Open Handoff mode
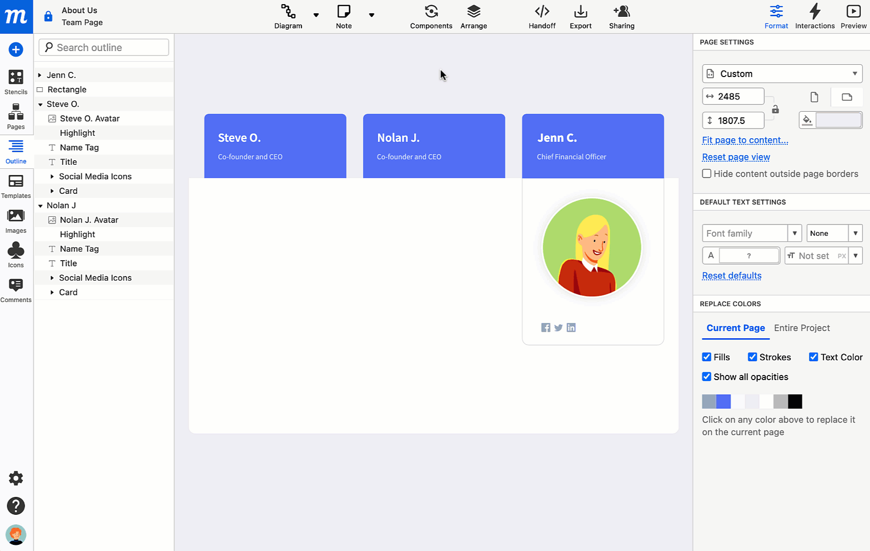 542,15
